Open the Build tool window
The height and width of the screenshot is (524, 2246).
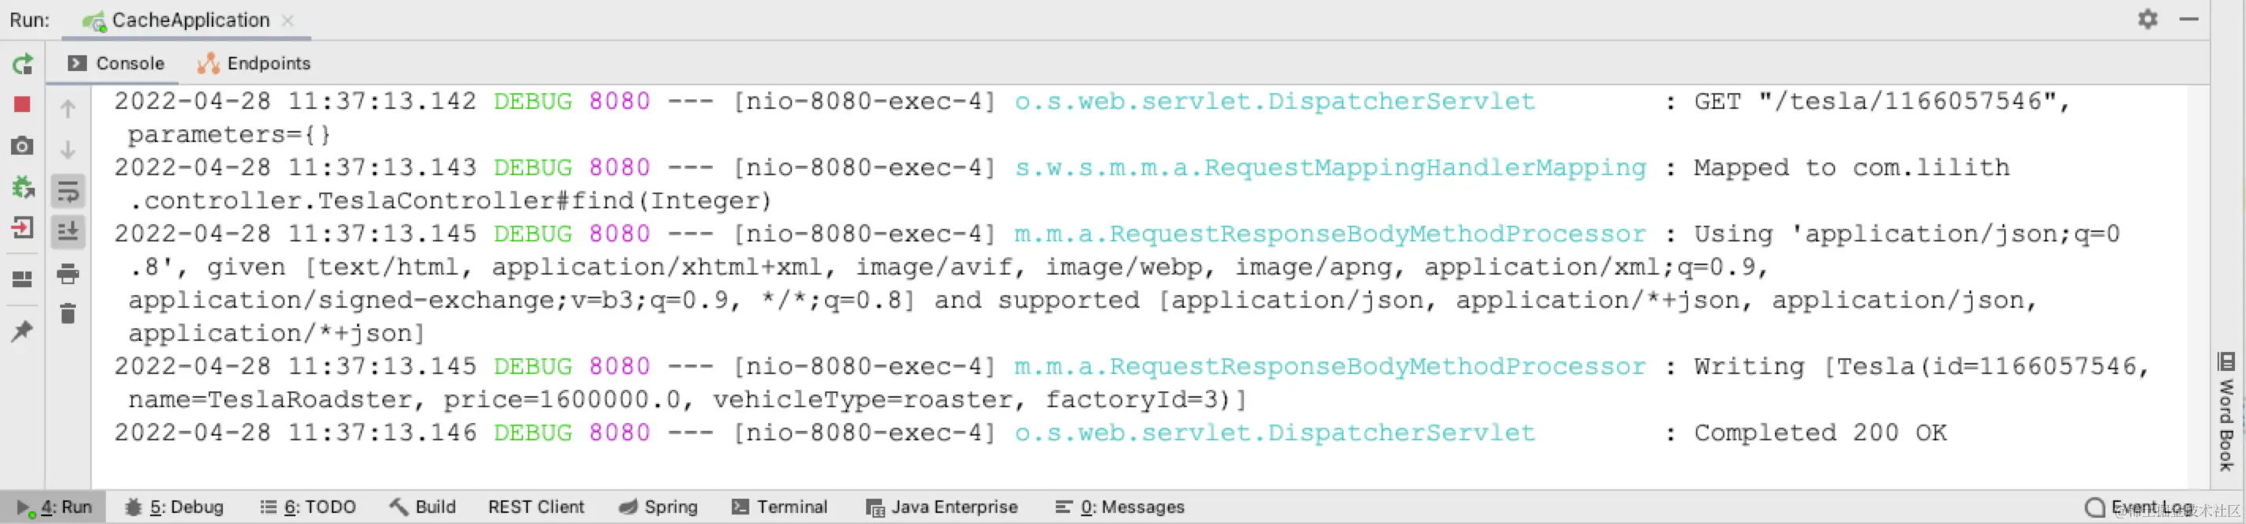(x=423, y=507)
